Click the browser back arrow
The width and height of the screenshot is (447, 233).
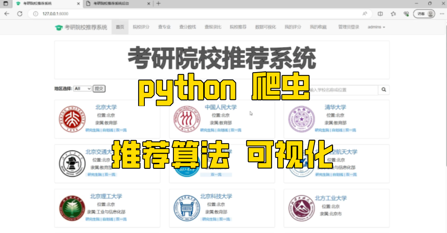7,14
